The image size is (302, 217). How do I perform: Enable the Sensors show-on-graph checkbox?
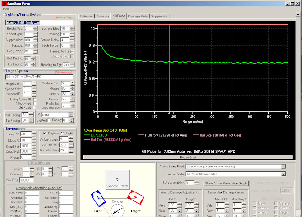click(255, 208)
